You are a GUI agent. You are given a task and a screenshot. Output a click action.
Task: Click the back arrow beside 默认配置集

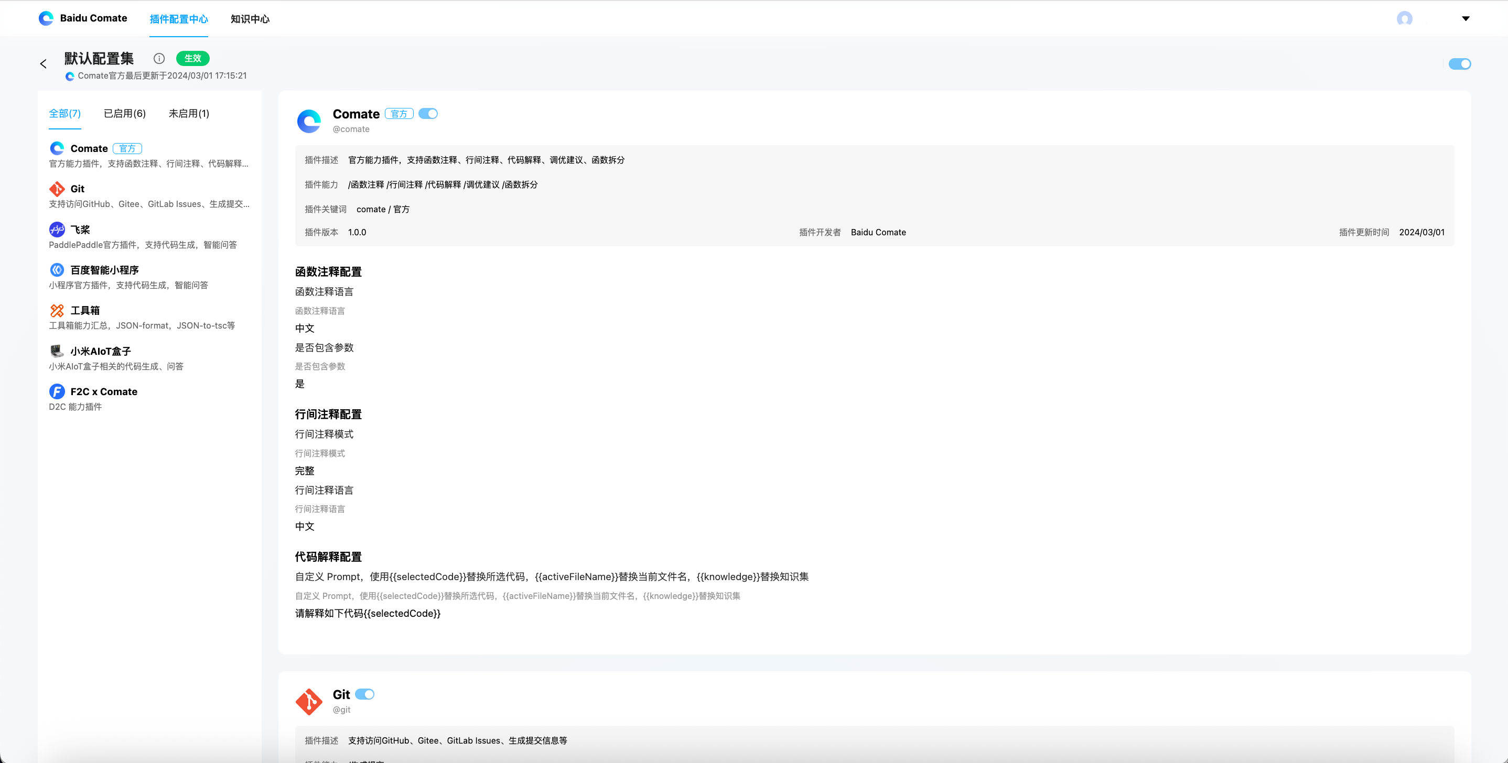point(44,64)
